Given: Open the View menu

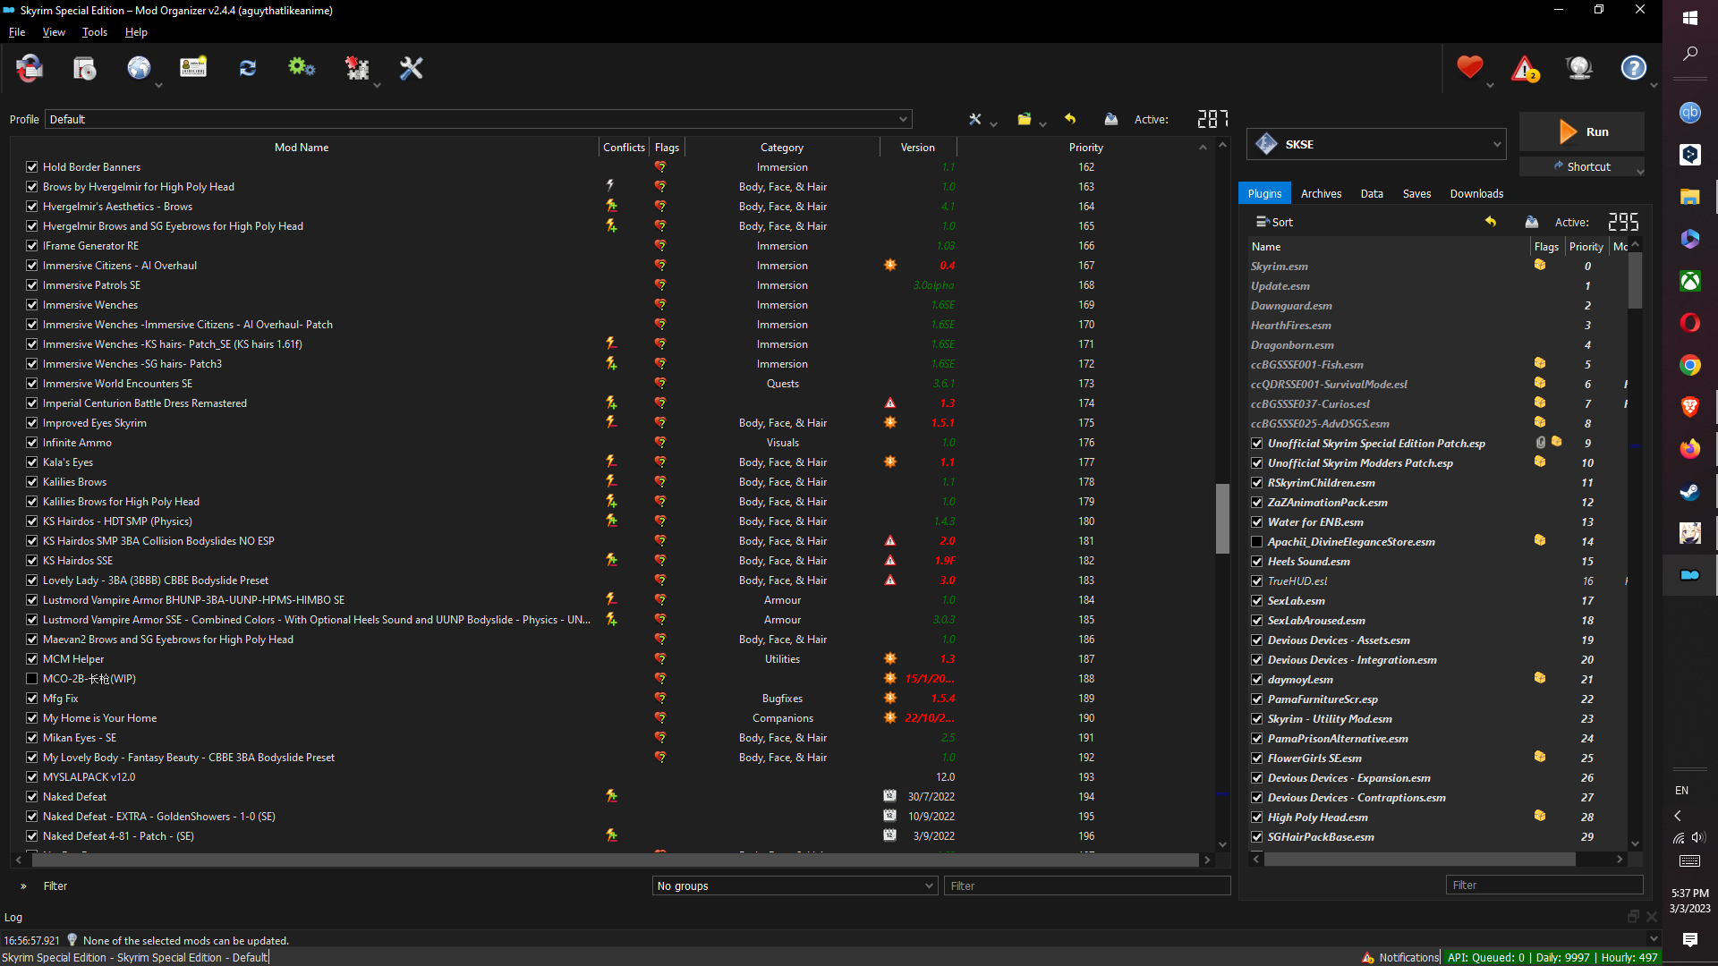Looking at the screenshot, I should pos(54,32).
